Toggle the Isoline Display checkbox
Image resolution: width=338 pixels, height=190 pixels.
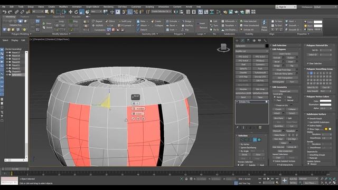[308, 126]
